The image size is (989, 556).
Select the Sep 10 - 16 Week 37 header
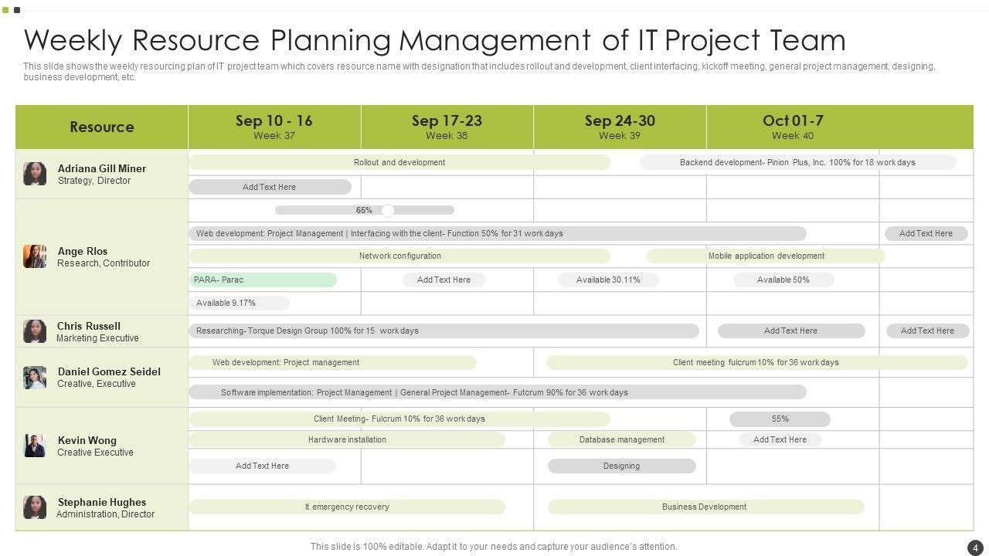point(274,127)
